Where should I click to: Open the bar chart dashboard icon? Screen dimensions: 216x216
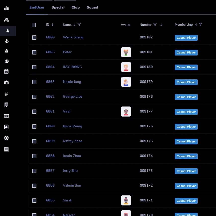(7, 9)
